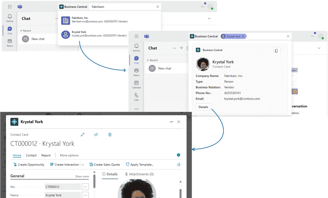The image size is (328, 198).
Task: Copy the Krystal York contact card
Action: (x=277, y=50)
